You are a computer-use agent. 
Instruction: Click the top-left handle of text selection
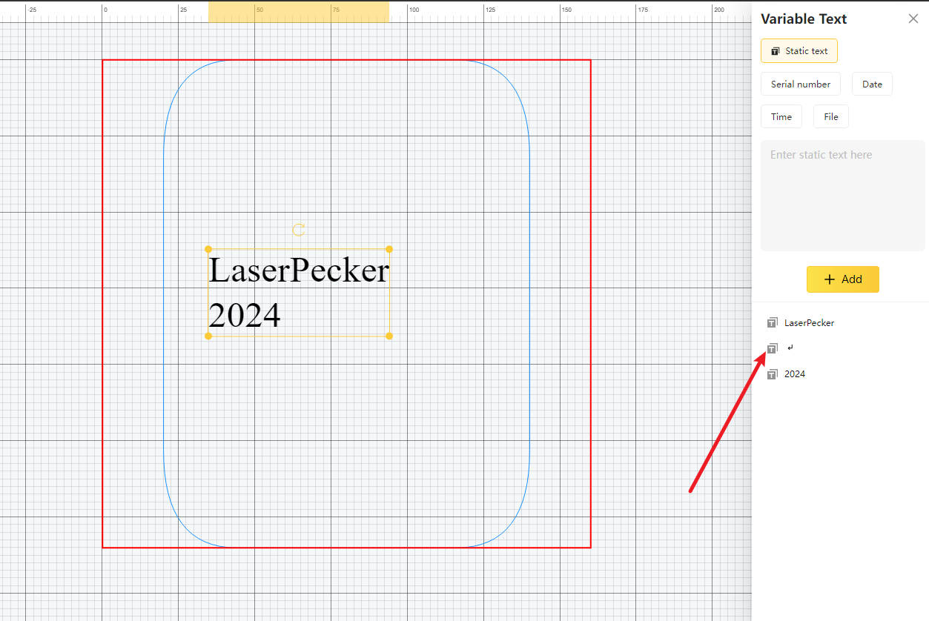coord(208,249)
